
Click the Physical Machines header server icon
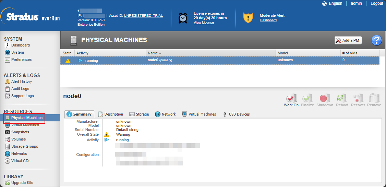coord(74,40)
